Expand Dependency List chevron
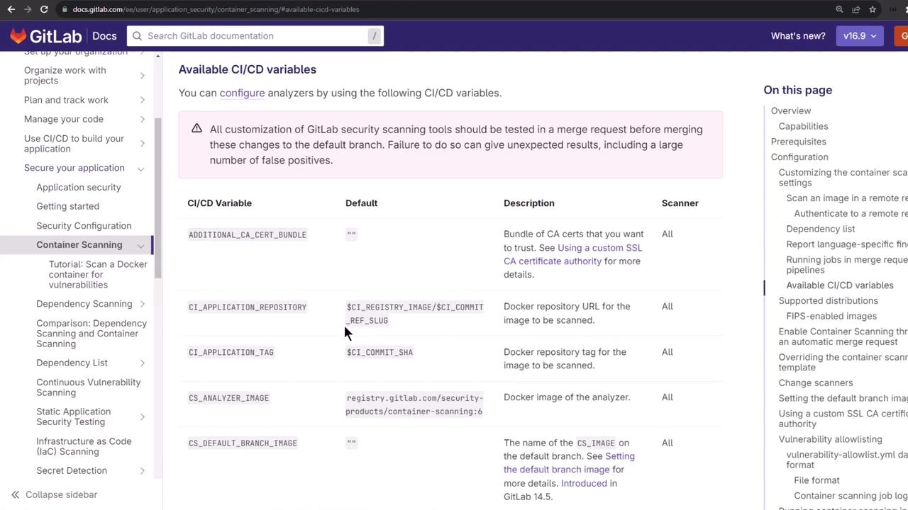 point(142,363)
